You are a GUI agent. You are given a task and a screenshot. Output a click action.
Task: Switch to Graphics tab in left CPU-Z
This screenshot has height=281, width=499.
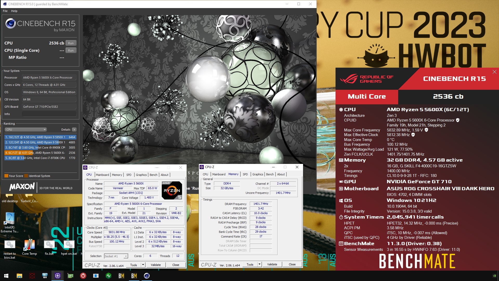point(141,175)
